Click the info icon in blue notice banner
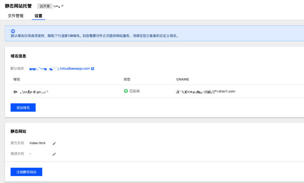The image size is (304, 183). tap(13, 31)
